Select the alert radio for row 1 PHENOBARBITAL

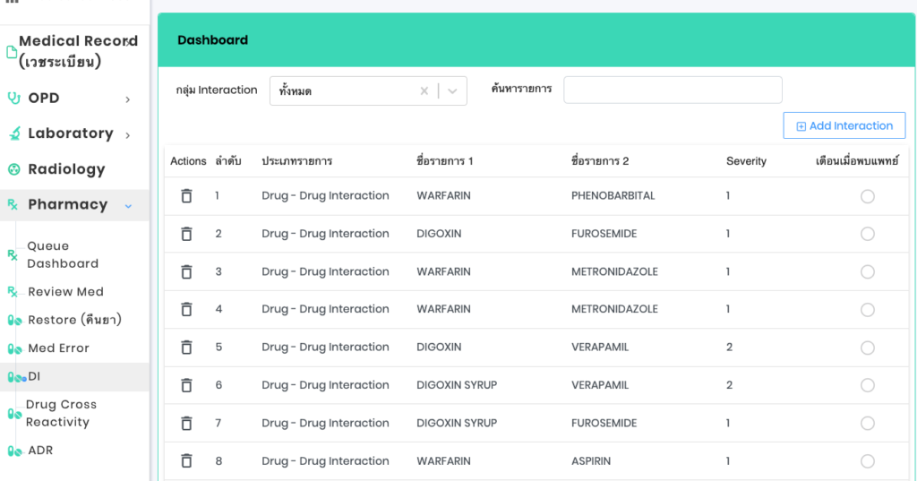[x=867, y=196]
